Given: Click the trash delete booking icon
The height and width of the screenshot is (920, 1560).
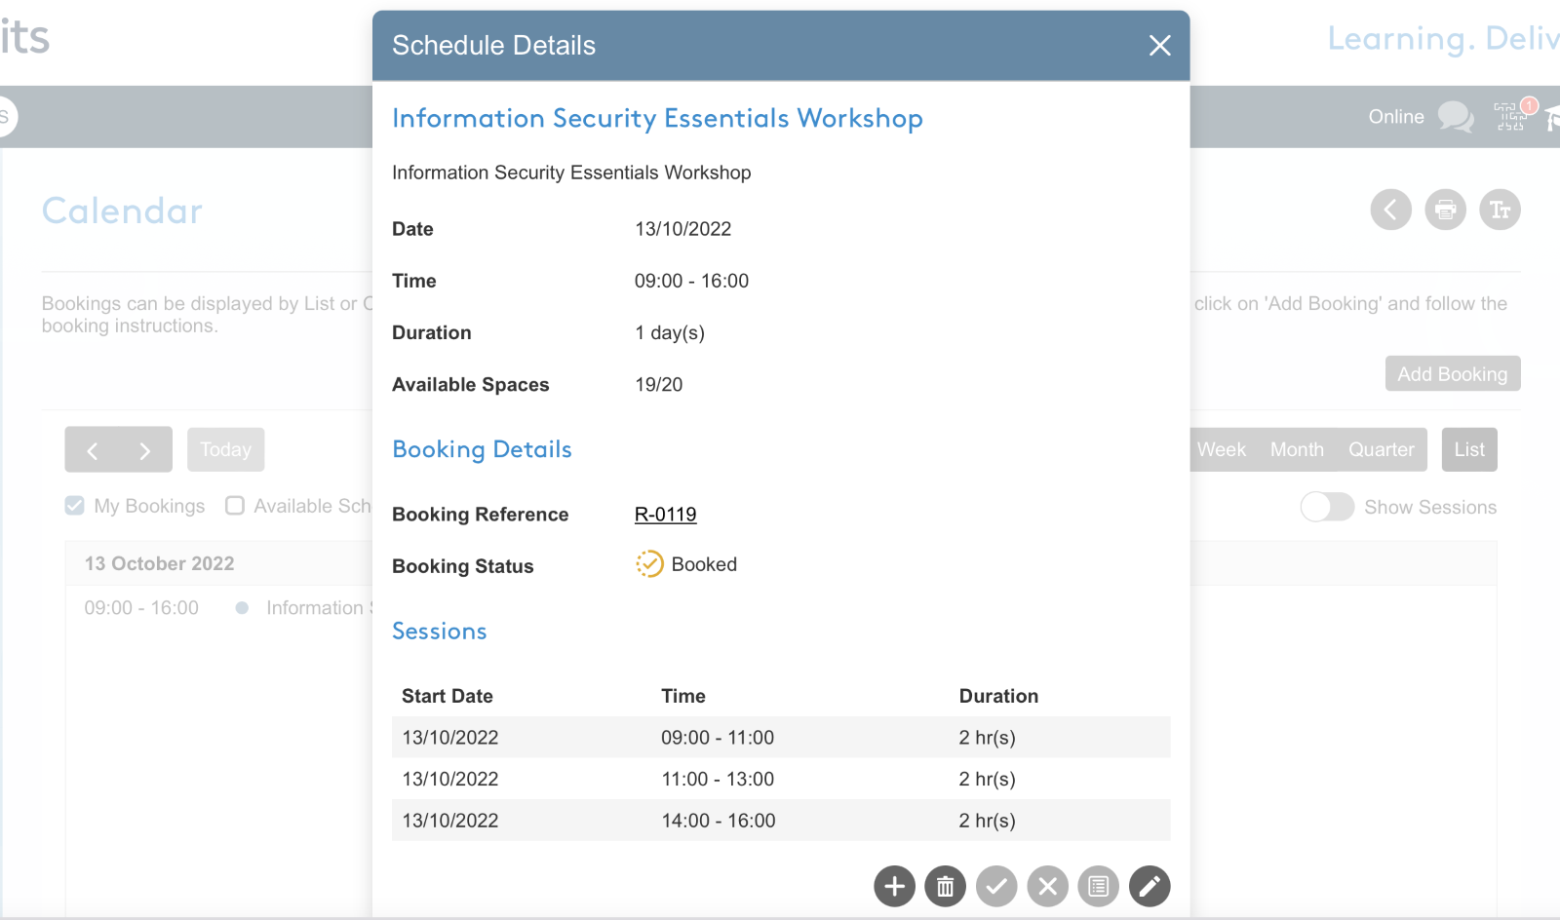Looking at the screenshot, I should (945, 886).
